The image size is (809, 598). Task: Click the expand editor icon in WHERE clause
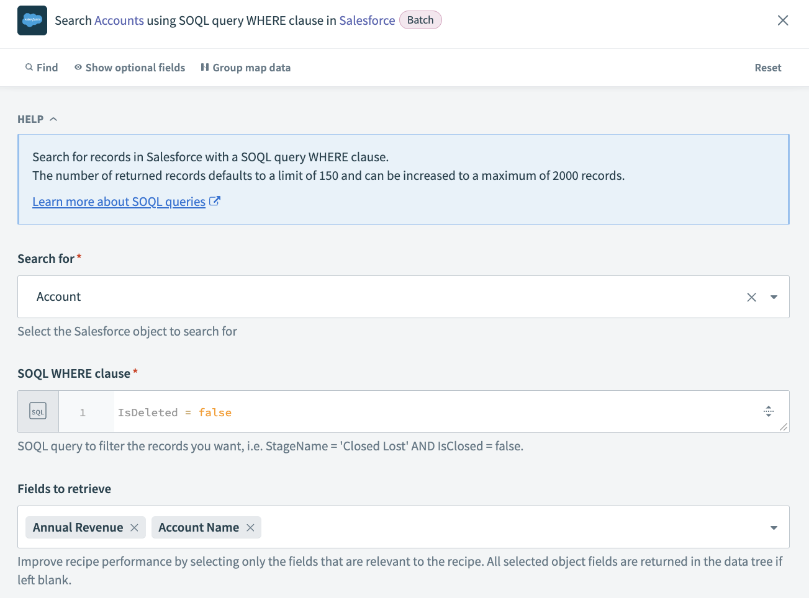click(x=769, y=411)
